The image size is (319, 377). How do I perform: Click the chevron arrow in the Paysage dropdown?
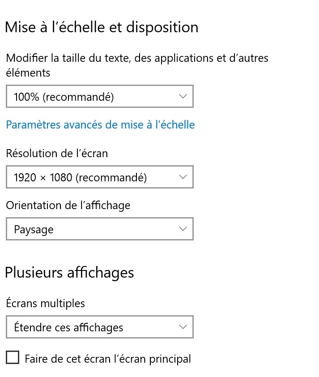[x=183, y=229]
